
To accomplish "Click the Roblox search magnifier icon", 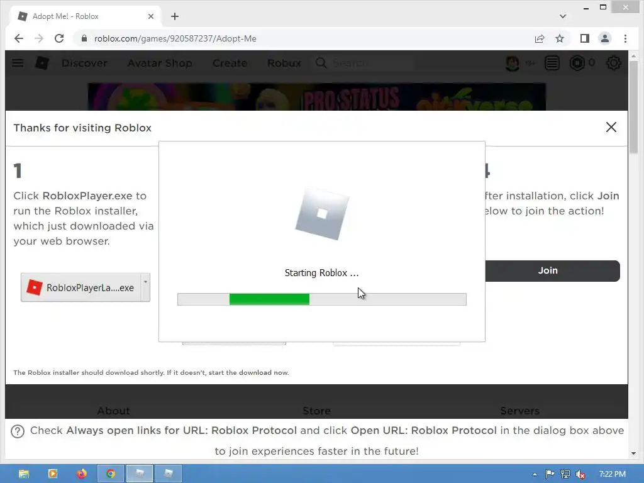I will (x=321, y=63).
